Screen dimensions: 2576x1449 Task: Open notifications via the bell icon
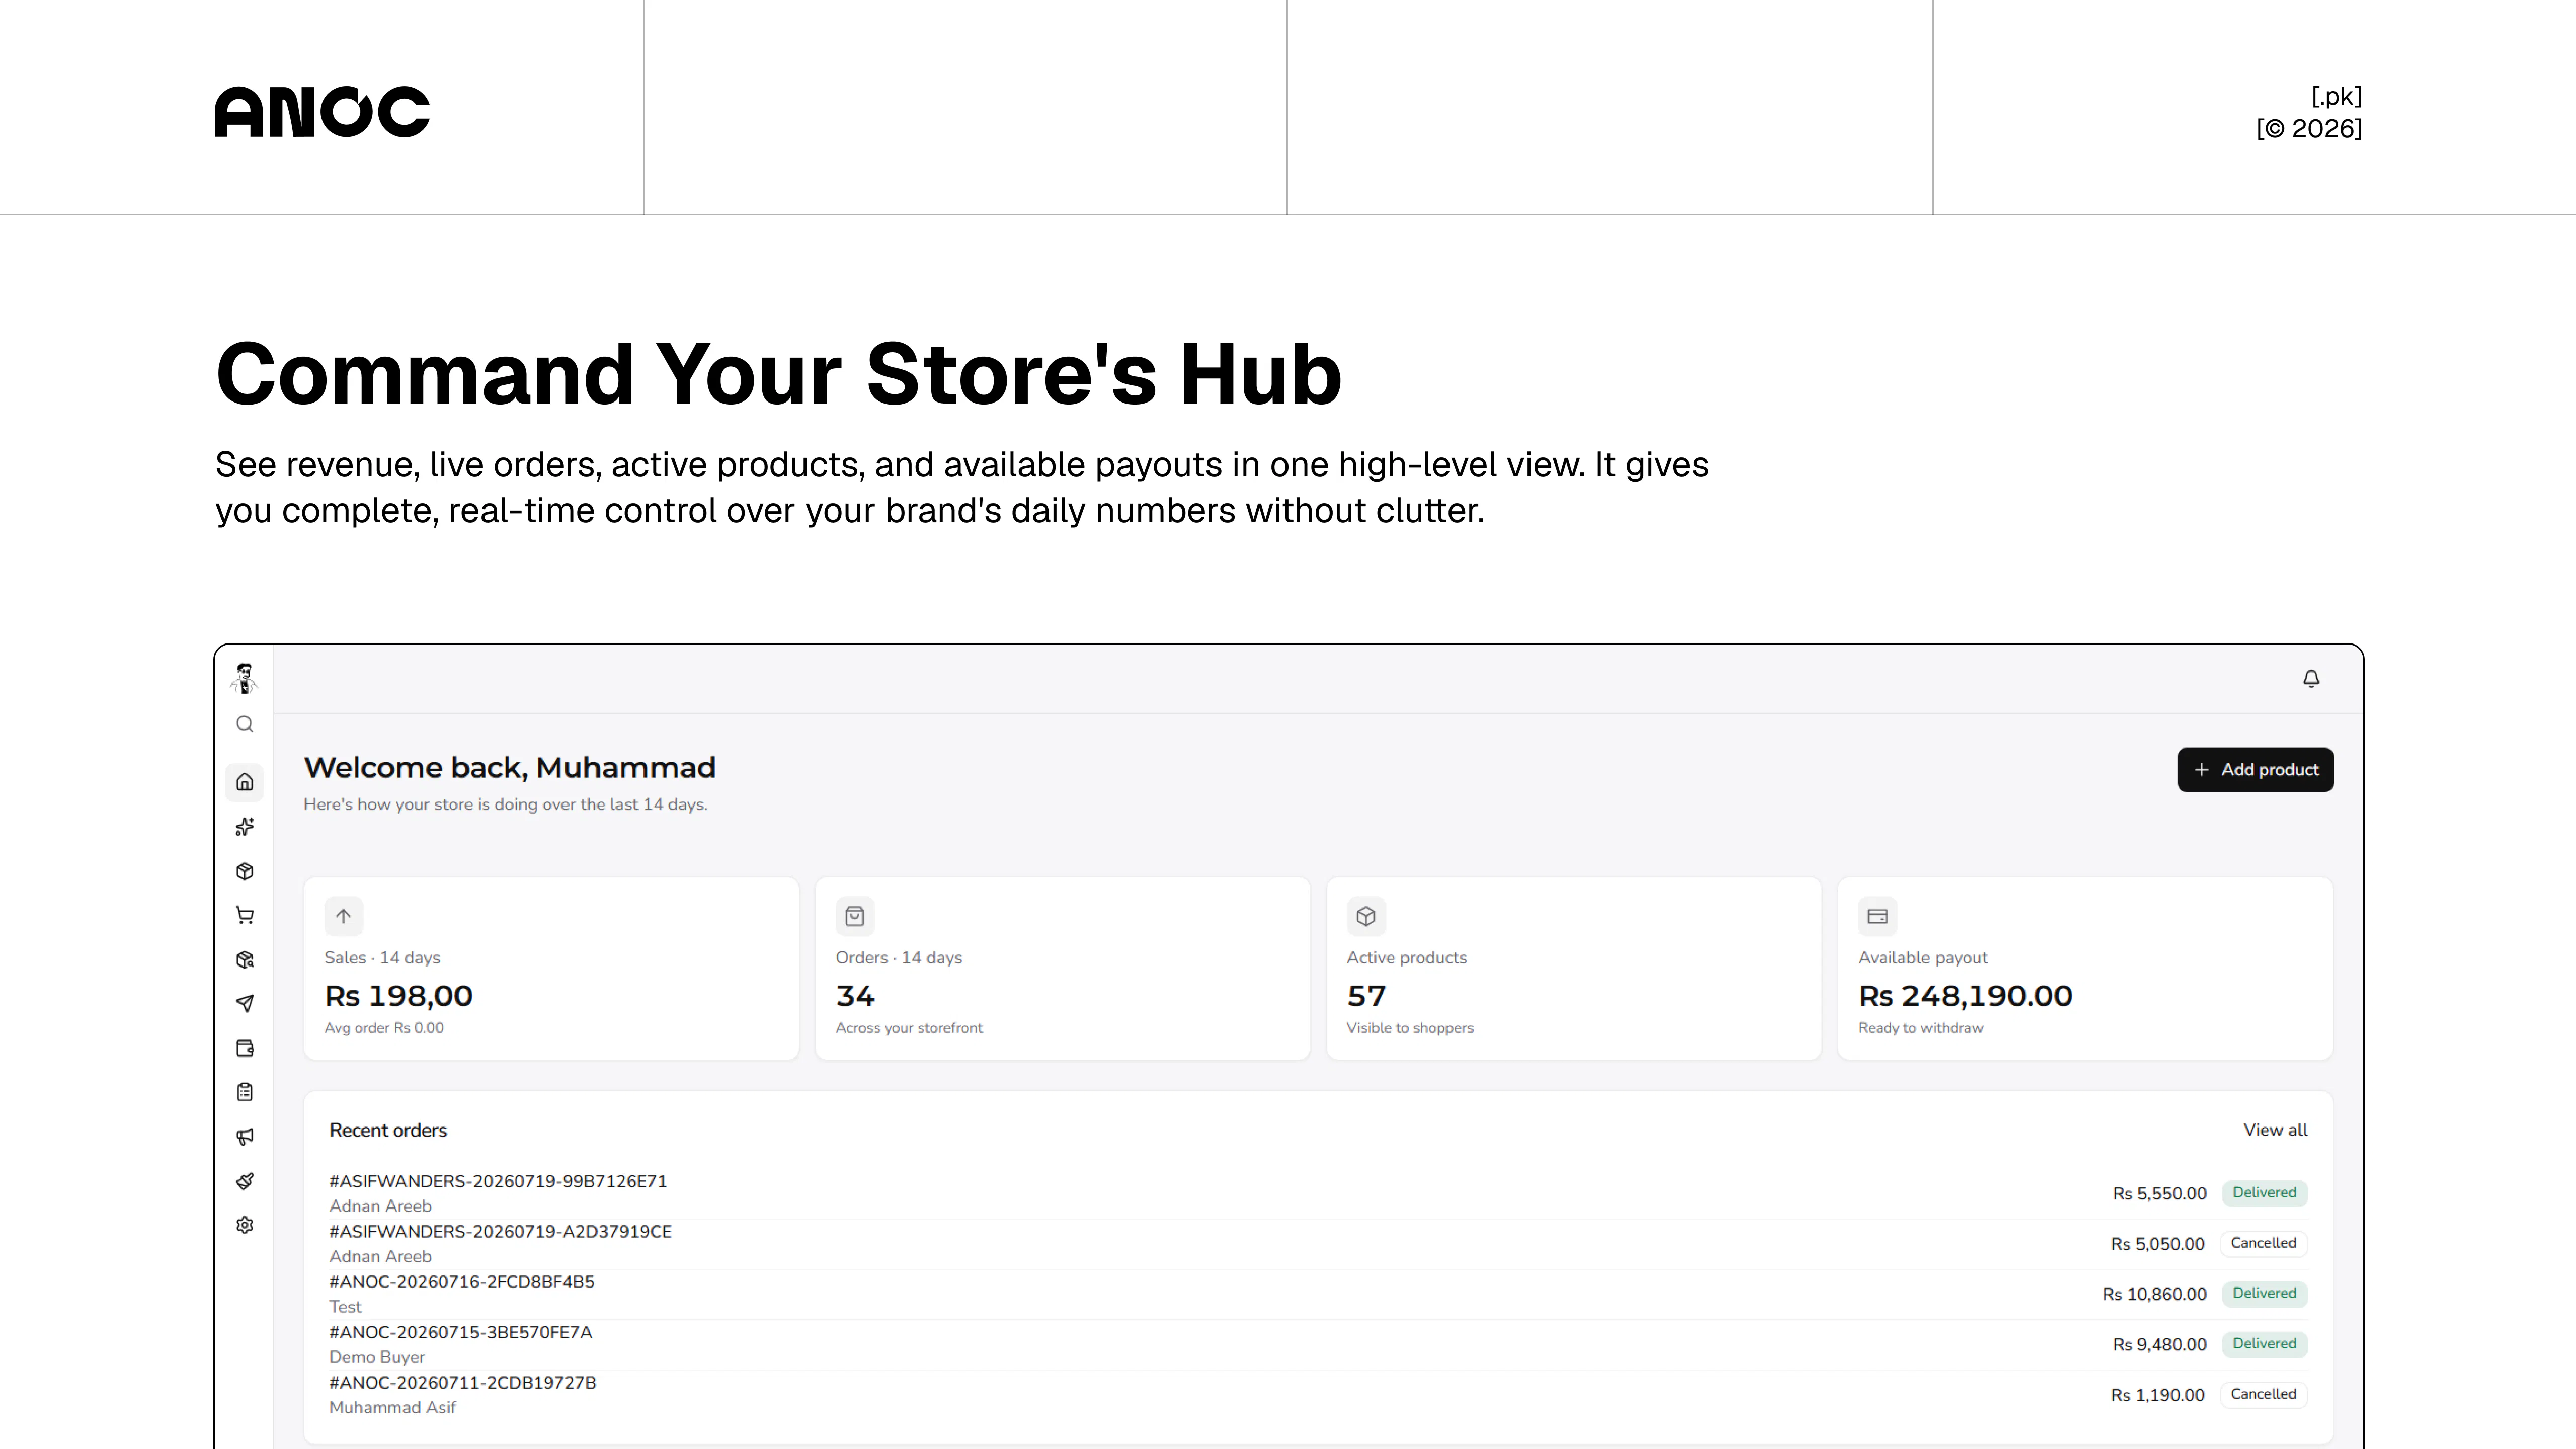coord(2311,679)
